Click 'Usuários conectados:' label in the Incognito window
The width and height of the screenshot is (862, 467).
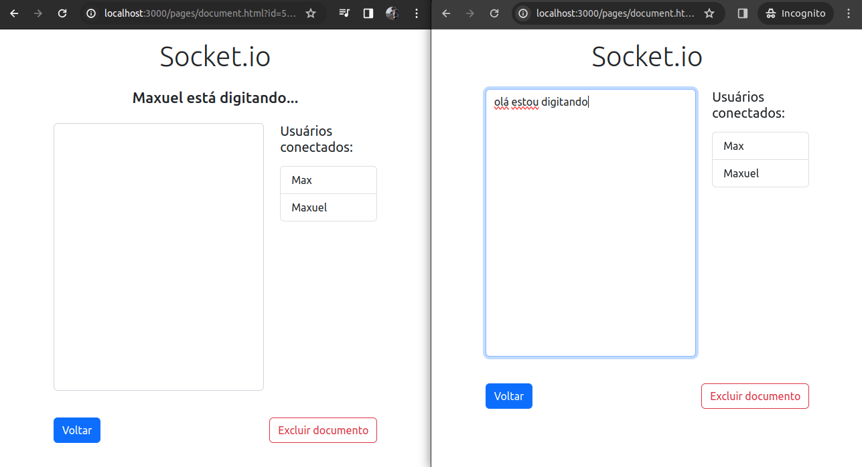click(x=748, y=105)
